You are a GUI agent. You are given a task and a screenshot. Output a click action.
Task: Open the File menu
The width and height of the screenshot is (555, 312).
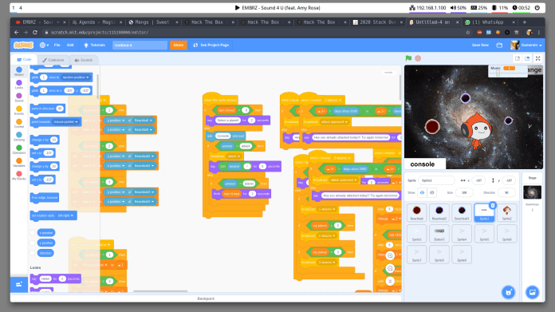click(x=57, y=45)
